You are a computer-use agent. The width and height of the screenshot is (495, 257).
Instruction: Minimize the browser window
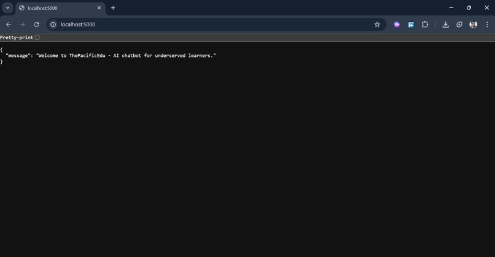point(451,7)
